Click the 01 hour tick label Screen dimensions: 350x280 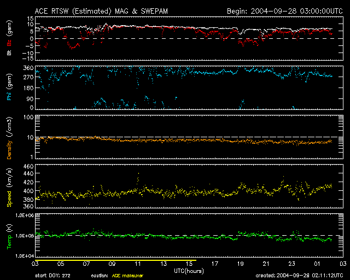(x=317, y=265)
